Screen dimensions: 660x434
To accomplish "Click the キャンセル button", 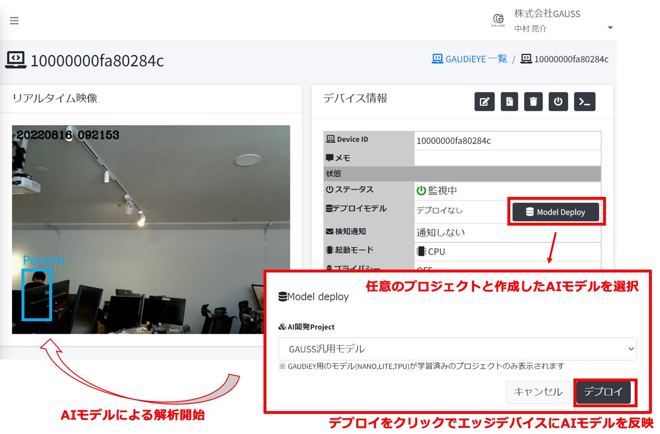I will pyautogui.click(x=538, y=392).
